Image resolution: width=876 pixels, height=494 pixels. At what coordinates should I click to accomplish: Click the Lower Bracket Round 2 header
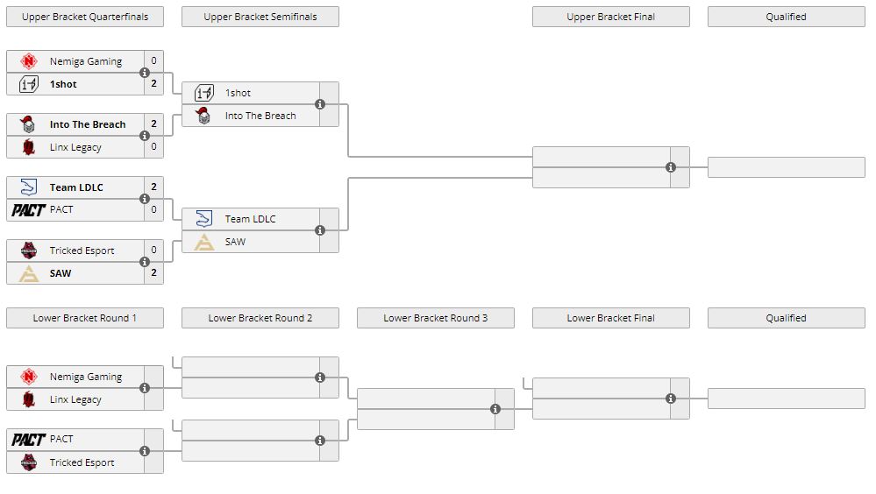(260, 318)
